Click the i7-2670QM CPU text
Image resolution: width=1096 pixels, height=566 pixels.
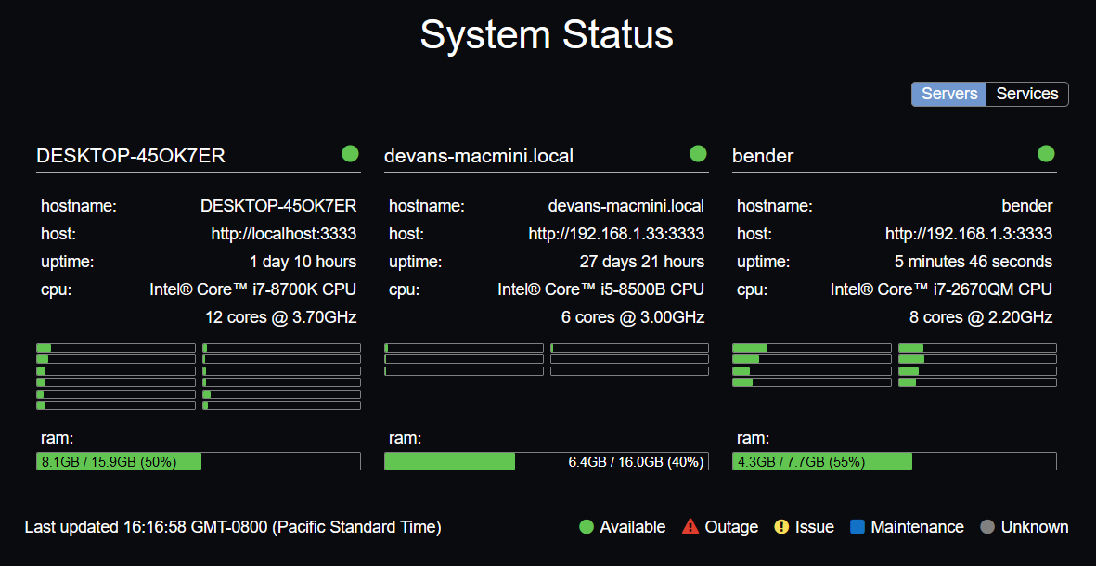942,289
